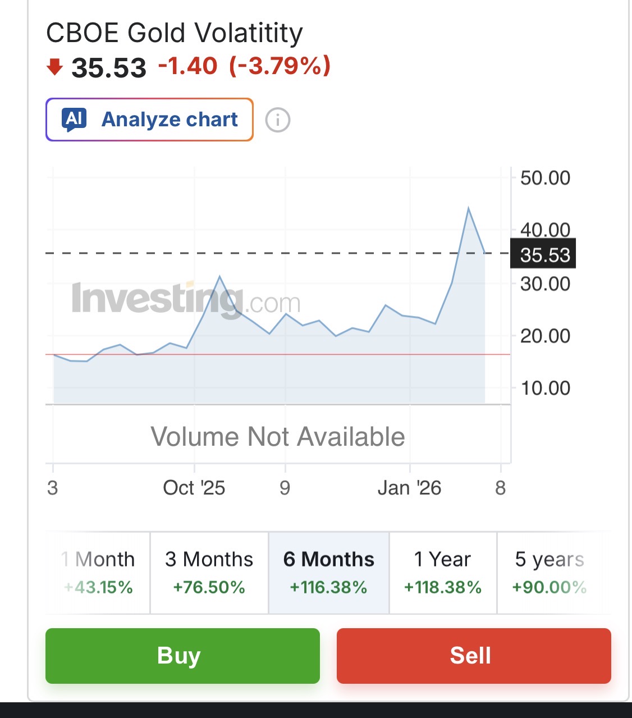Viewport: 632px width, 718px height.
Task: Click the AI speech-bubble icon
Action: tap(75, 120)
